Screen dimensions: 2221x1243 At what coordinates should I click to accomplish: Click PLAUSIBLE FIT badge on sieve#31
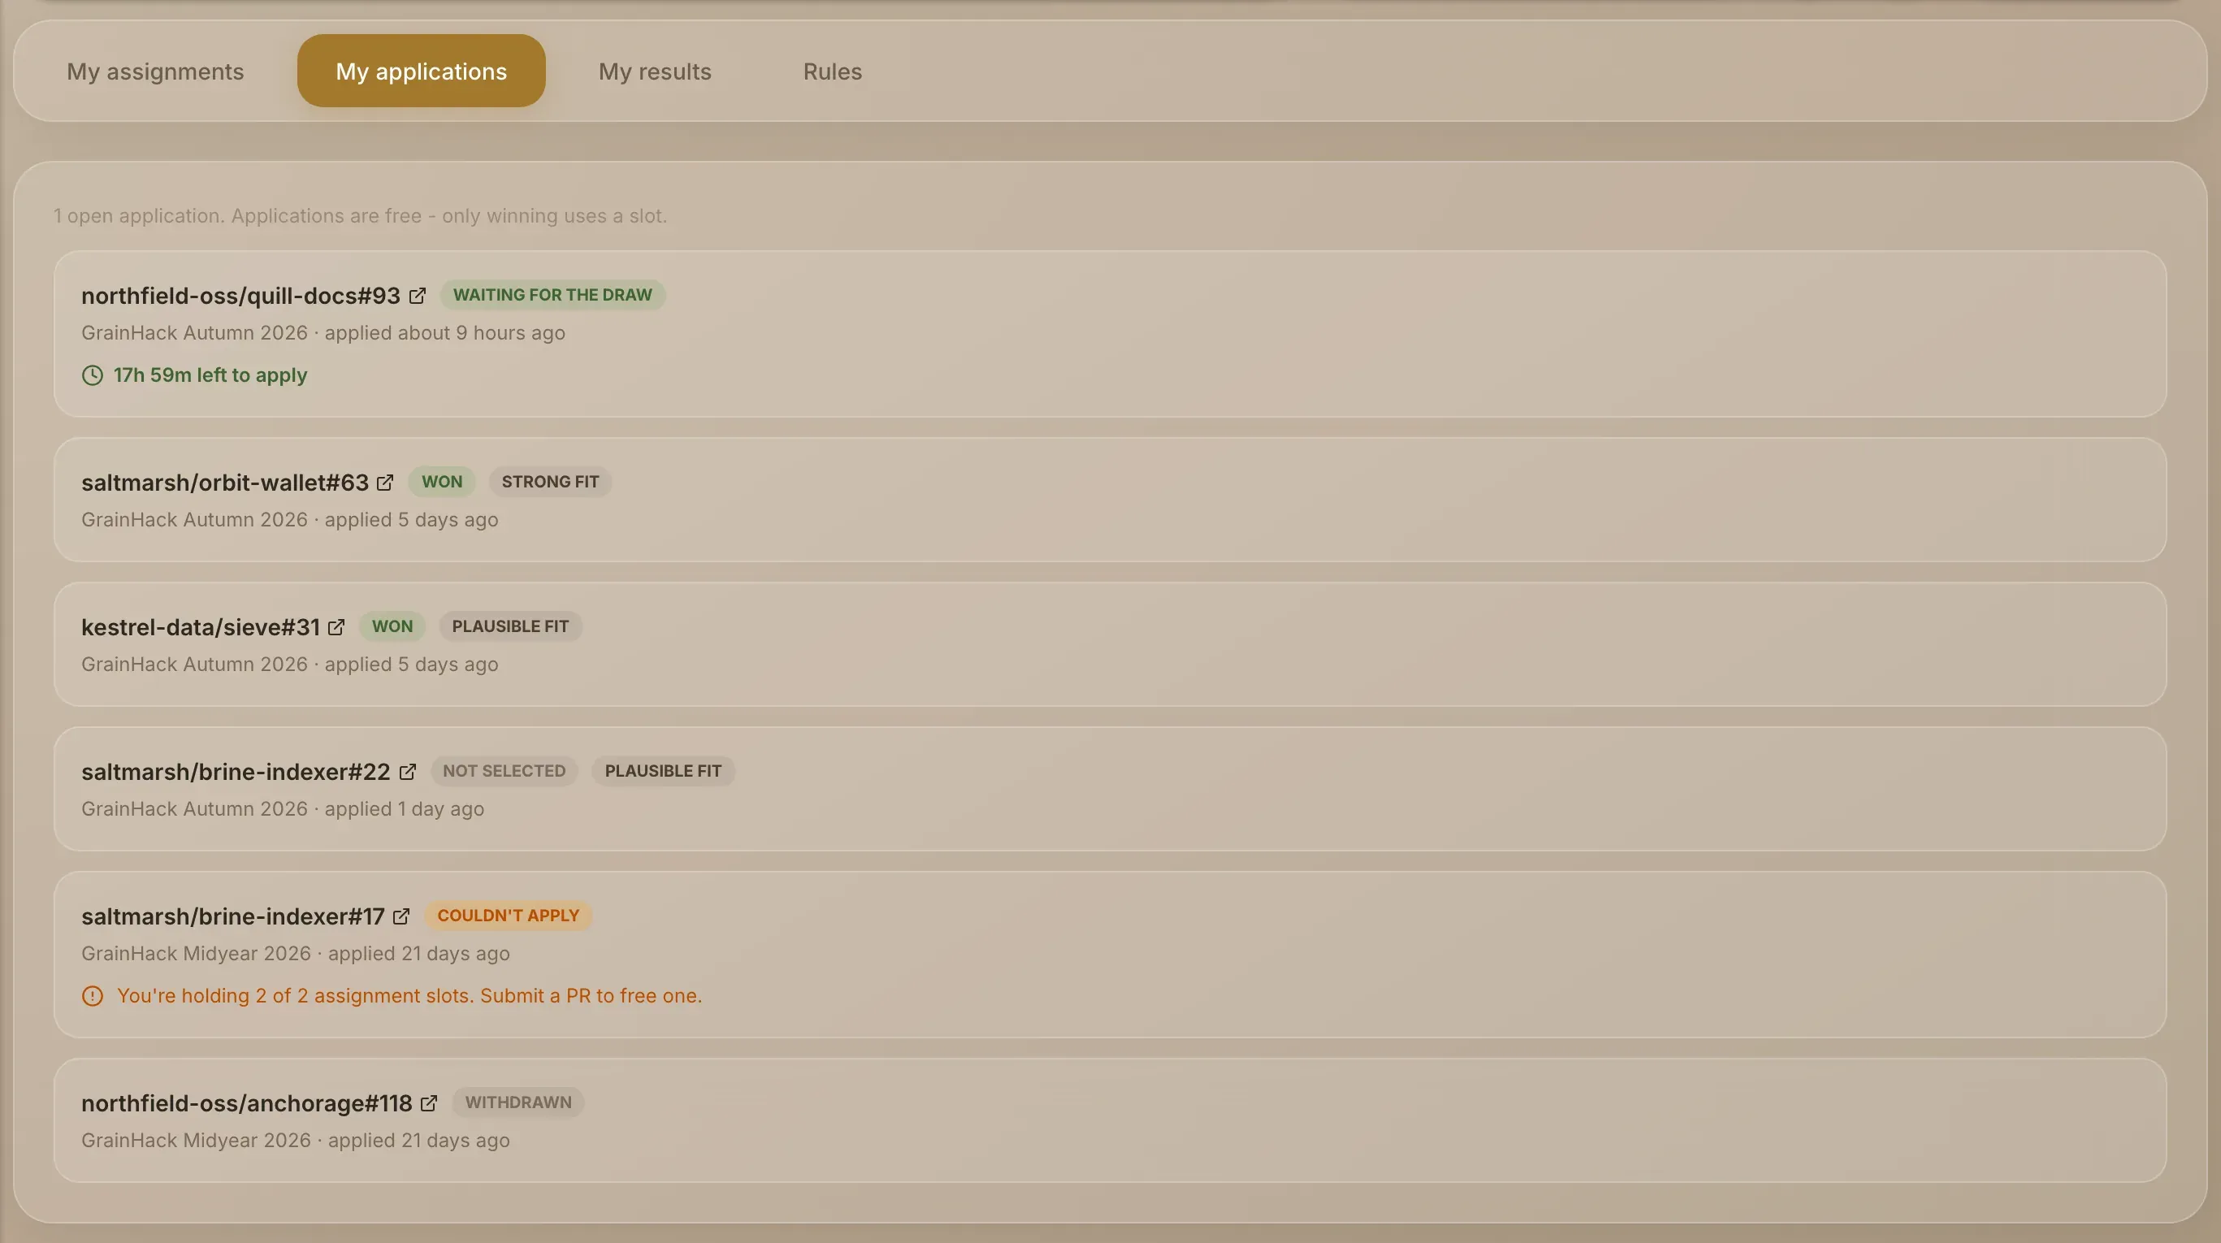510,626
